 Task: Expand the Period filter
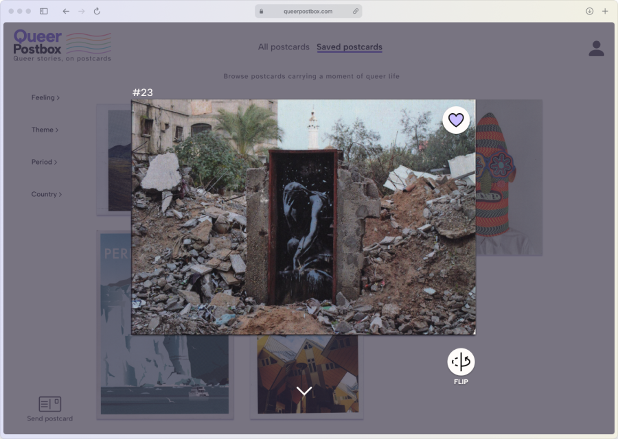tap(44, 162)
